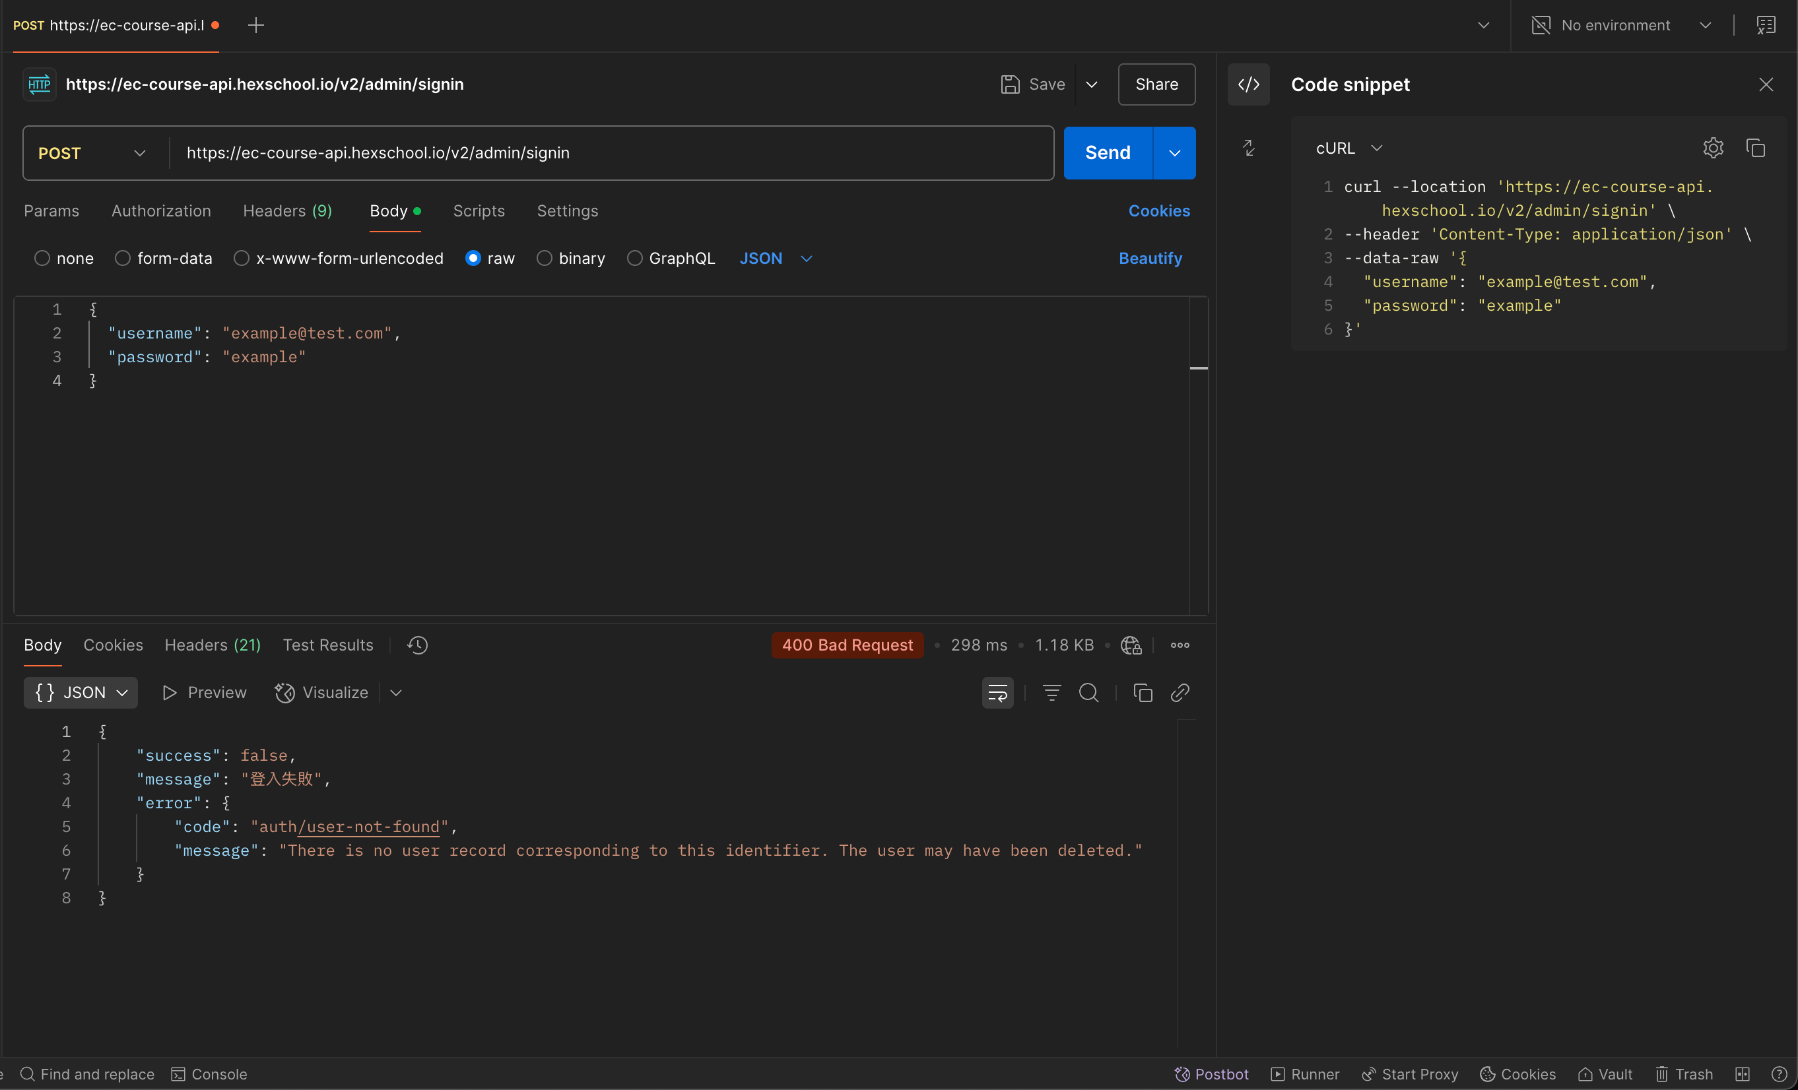This screenshot has width=1798, height=1090.
Task: Click the request URL input field
Action: pos(611,153)
